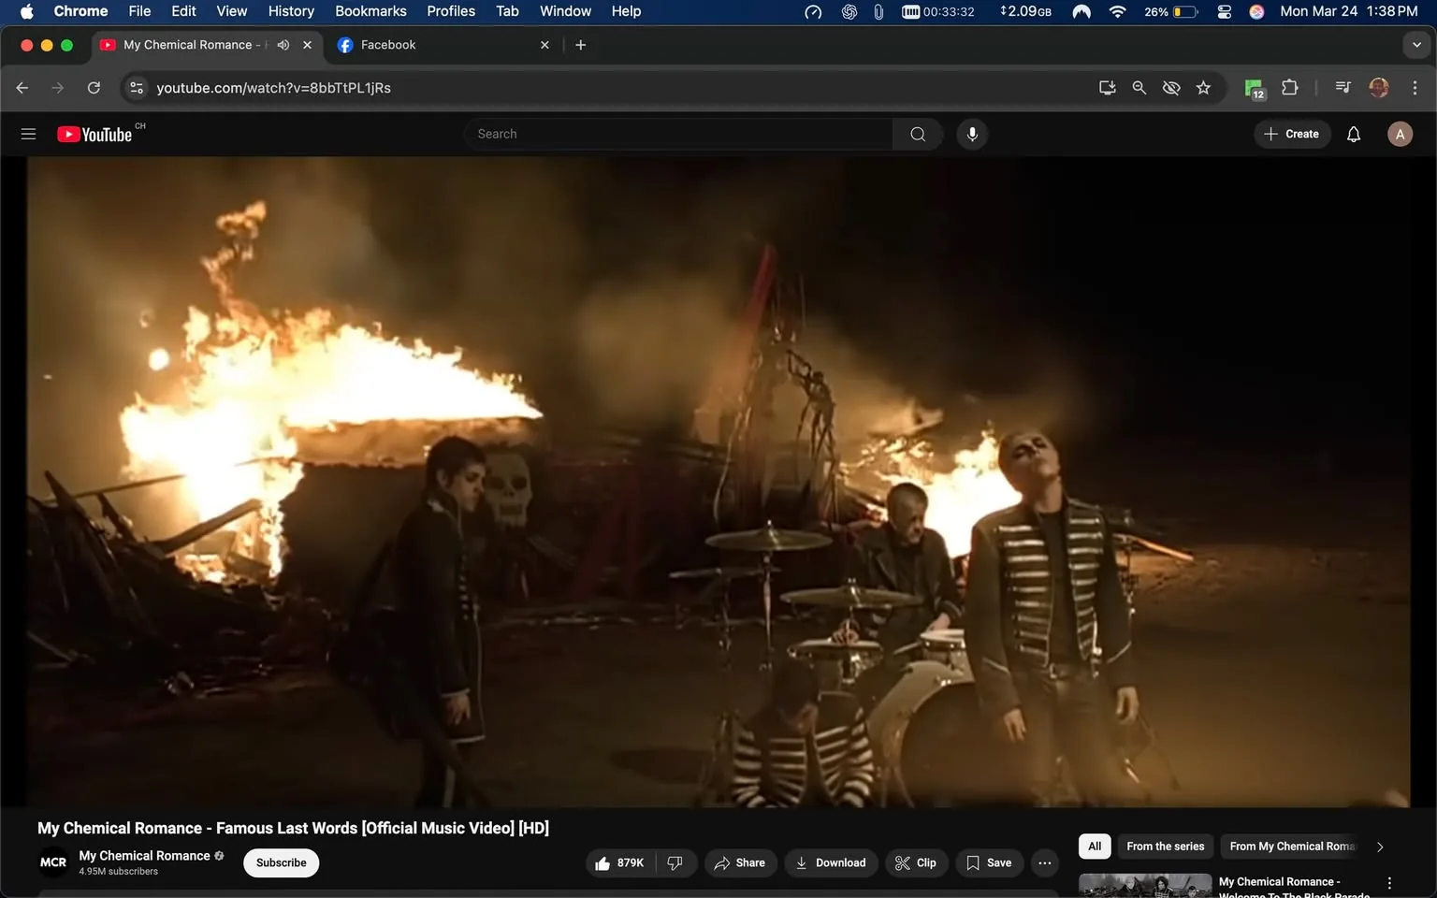Open the guide hamburger menu
This screenshot has height=898, width=1437.
28,134
